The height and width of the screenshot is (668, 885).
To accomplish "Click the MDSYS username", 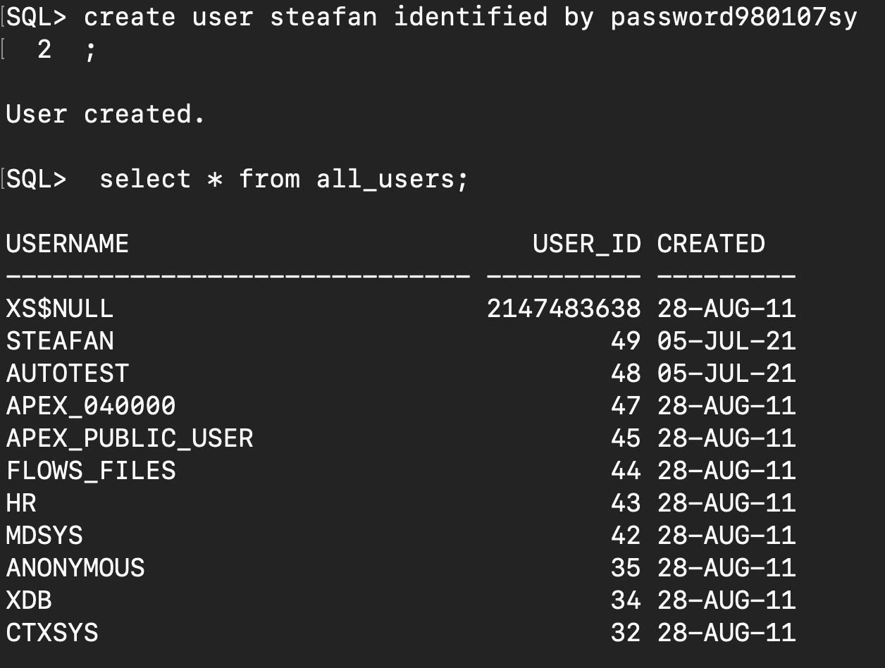I will (44, 536).
